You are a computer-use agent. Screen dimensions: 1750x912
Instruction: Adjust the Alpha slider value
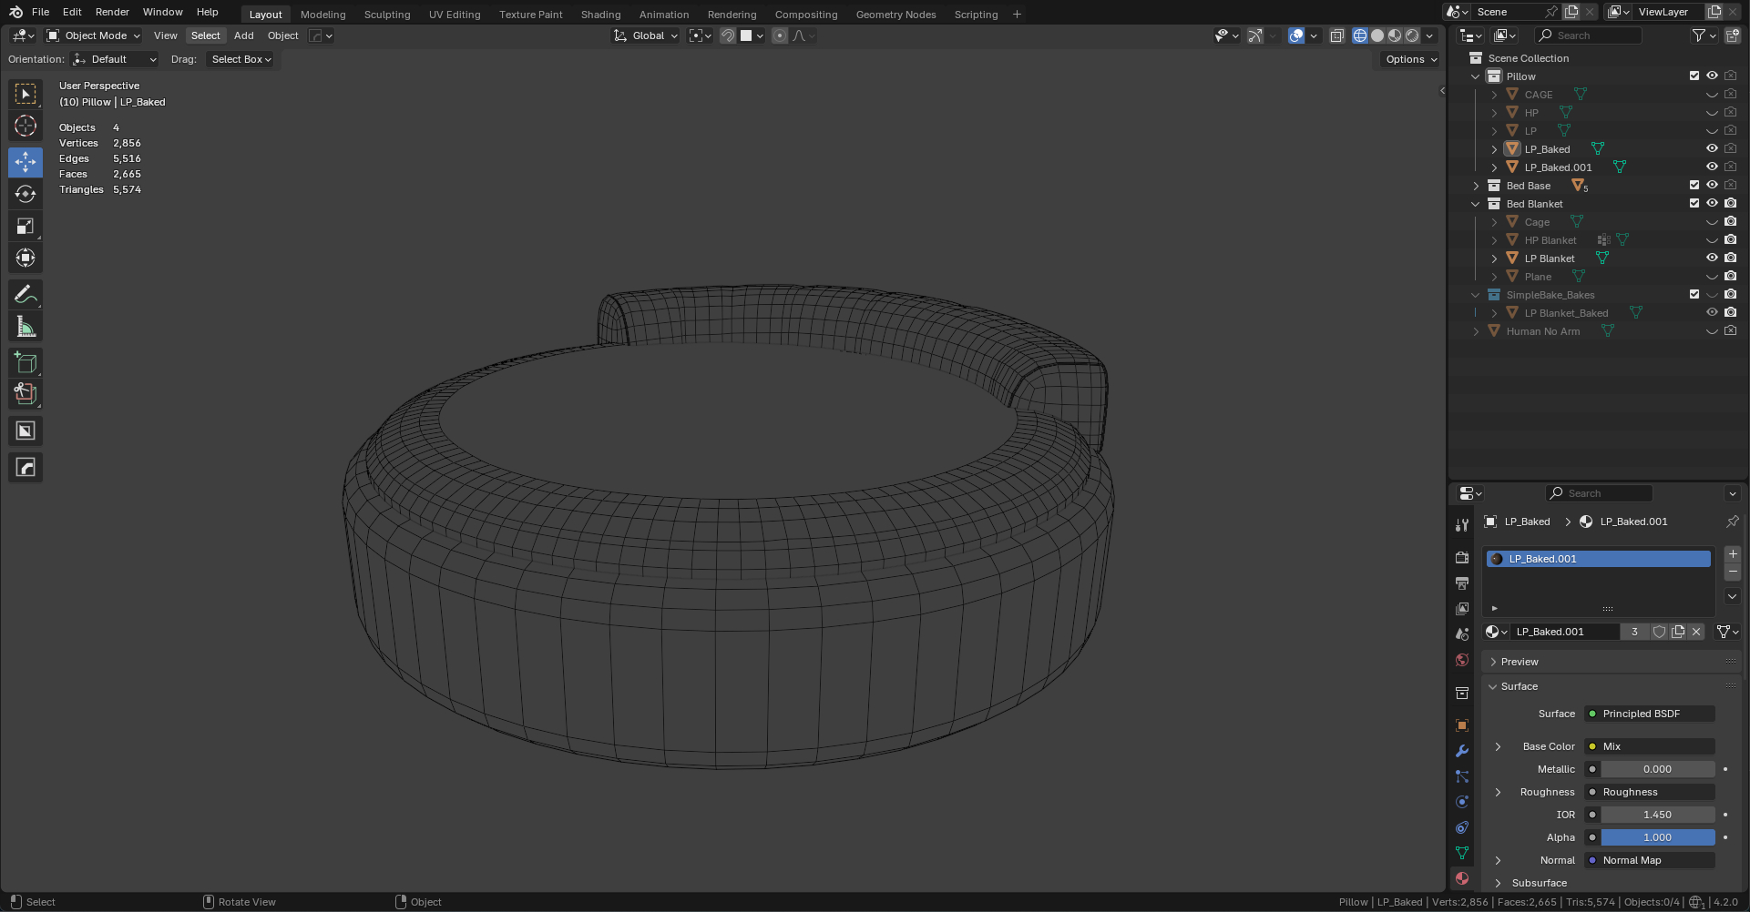pyautogui.click(x=1657, y=837)
